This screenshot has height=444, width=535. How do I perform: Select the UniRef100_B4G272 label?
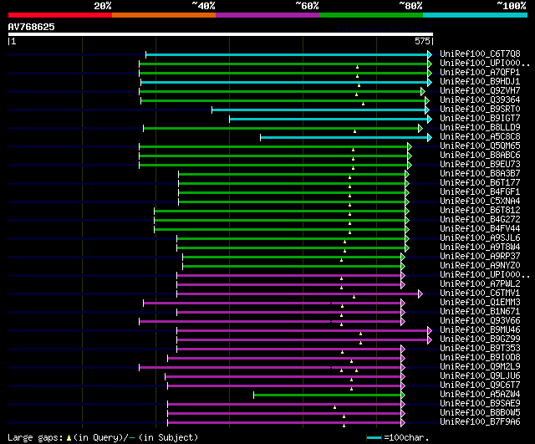[x=480, y=220]
